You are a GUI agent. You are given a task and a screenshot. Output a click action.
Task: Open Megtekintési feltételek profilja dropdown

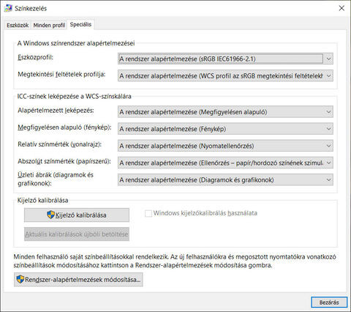(x=225, y=76)
